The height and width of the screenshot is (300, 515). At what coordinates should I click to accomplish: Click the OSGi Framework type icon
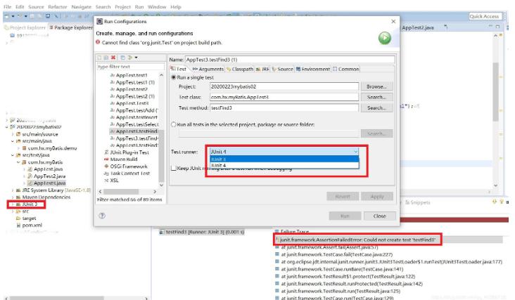click(x=106, y=167)
